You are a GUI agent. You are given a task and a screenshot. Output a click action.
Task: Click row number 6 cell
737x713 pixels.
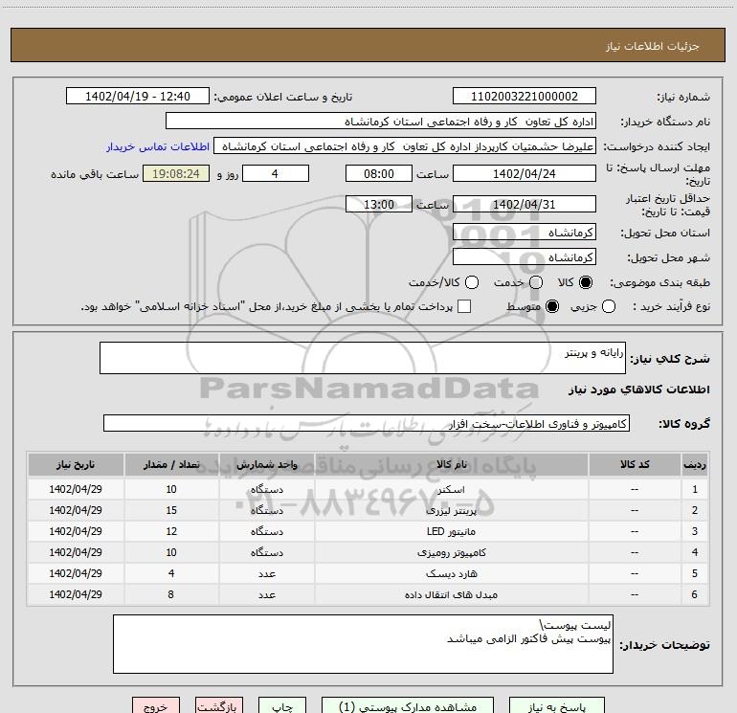tap(695, 595)
